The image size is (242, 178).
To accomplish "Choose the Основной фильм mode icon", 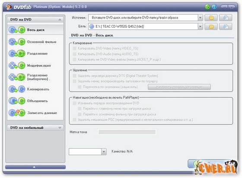I will [x=17, y=42].
